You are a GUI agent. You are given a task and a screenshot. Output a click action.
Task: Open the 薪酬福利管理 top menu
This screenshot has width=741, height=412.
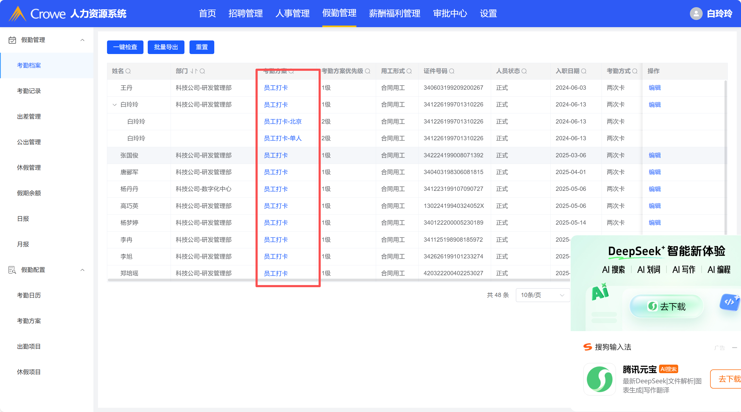pos(394,14)
